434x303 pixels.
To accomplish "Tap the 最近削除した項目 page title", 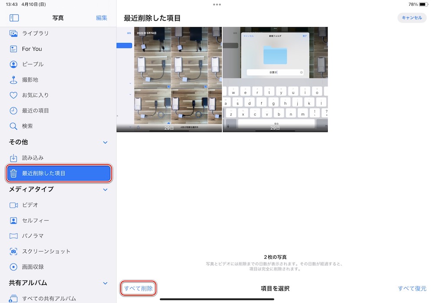I will pos(152,18).
